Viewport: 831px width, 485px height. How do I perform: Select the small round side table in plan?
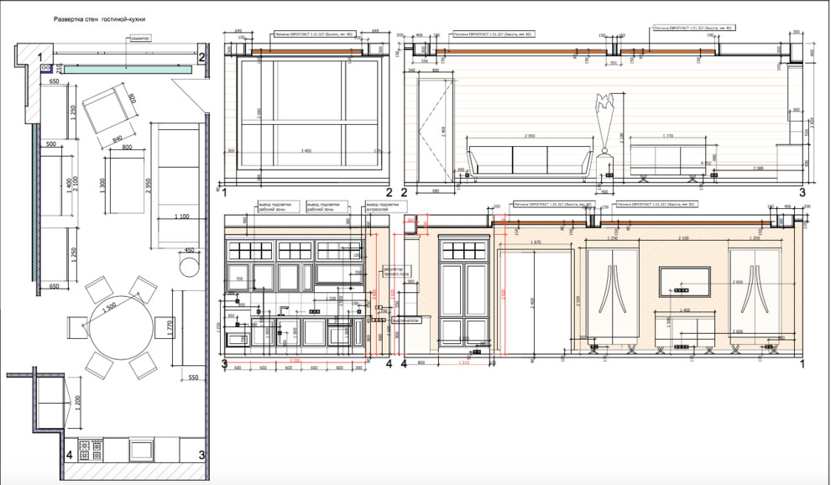[190, 269]
